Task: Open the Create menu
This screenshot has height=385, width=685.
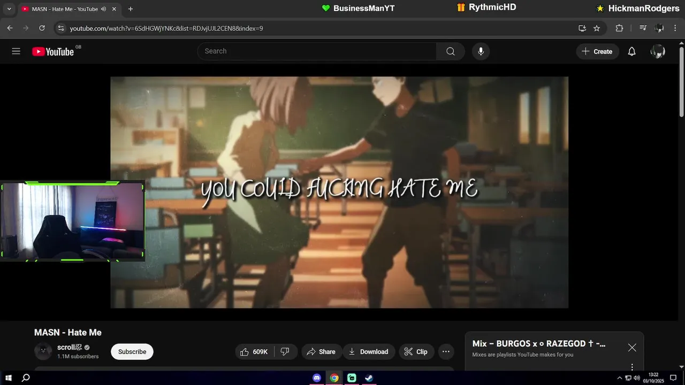Action: [597, 51]
